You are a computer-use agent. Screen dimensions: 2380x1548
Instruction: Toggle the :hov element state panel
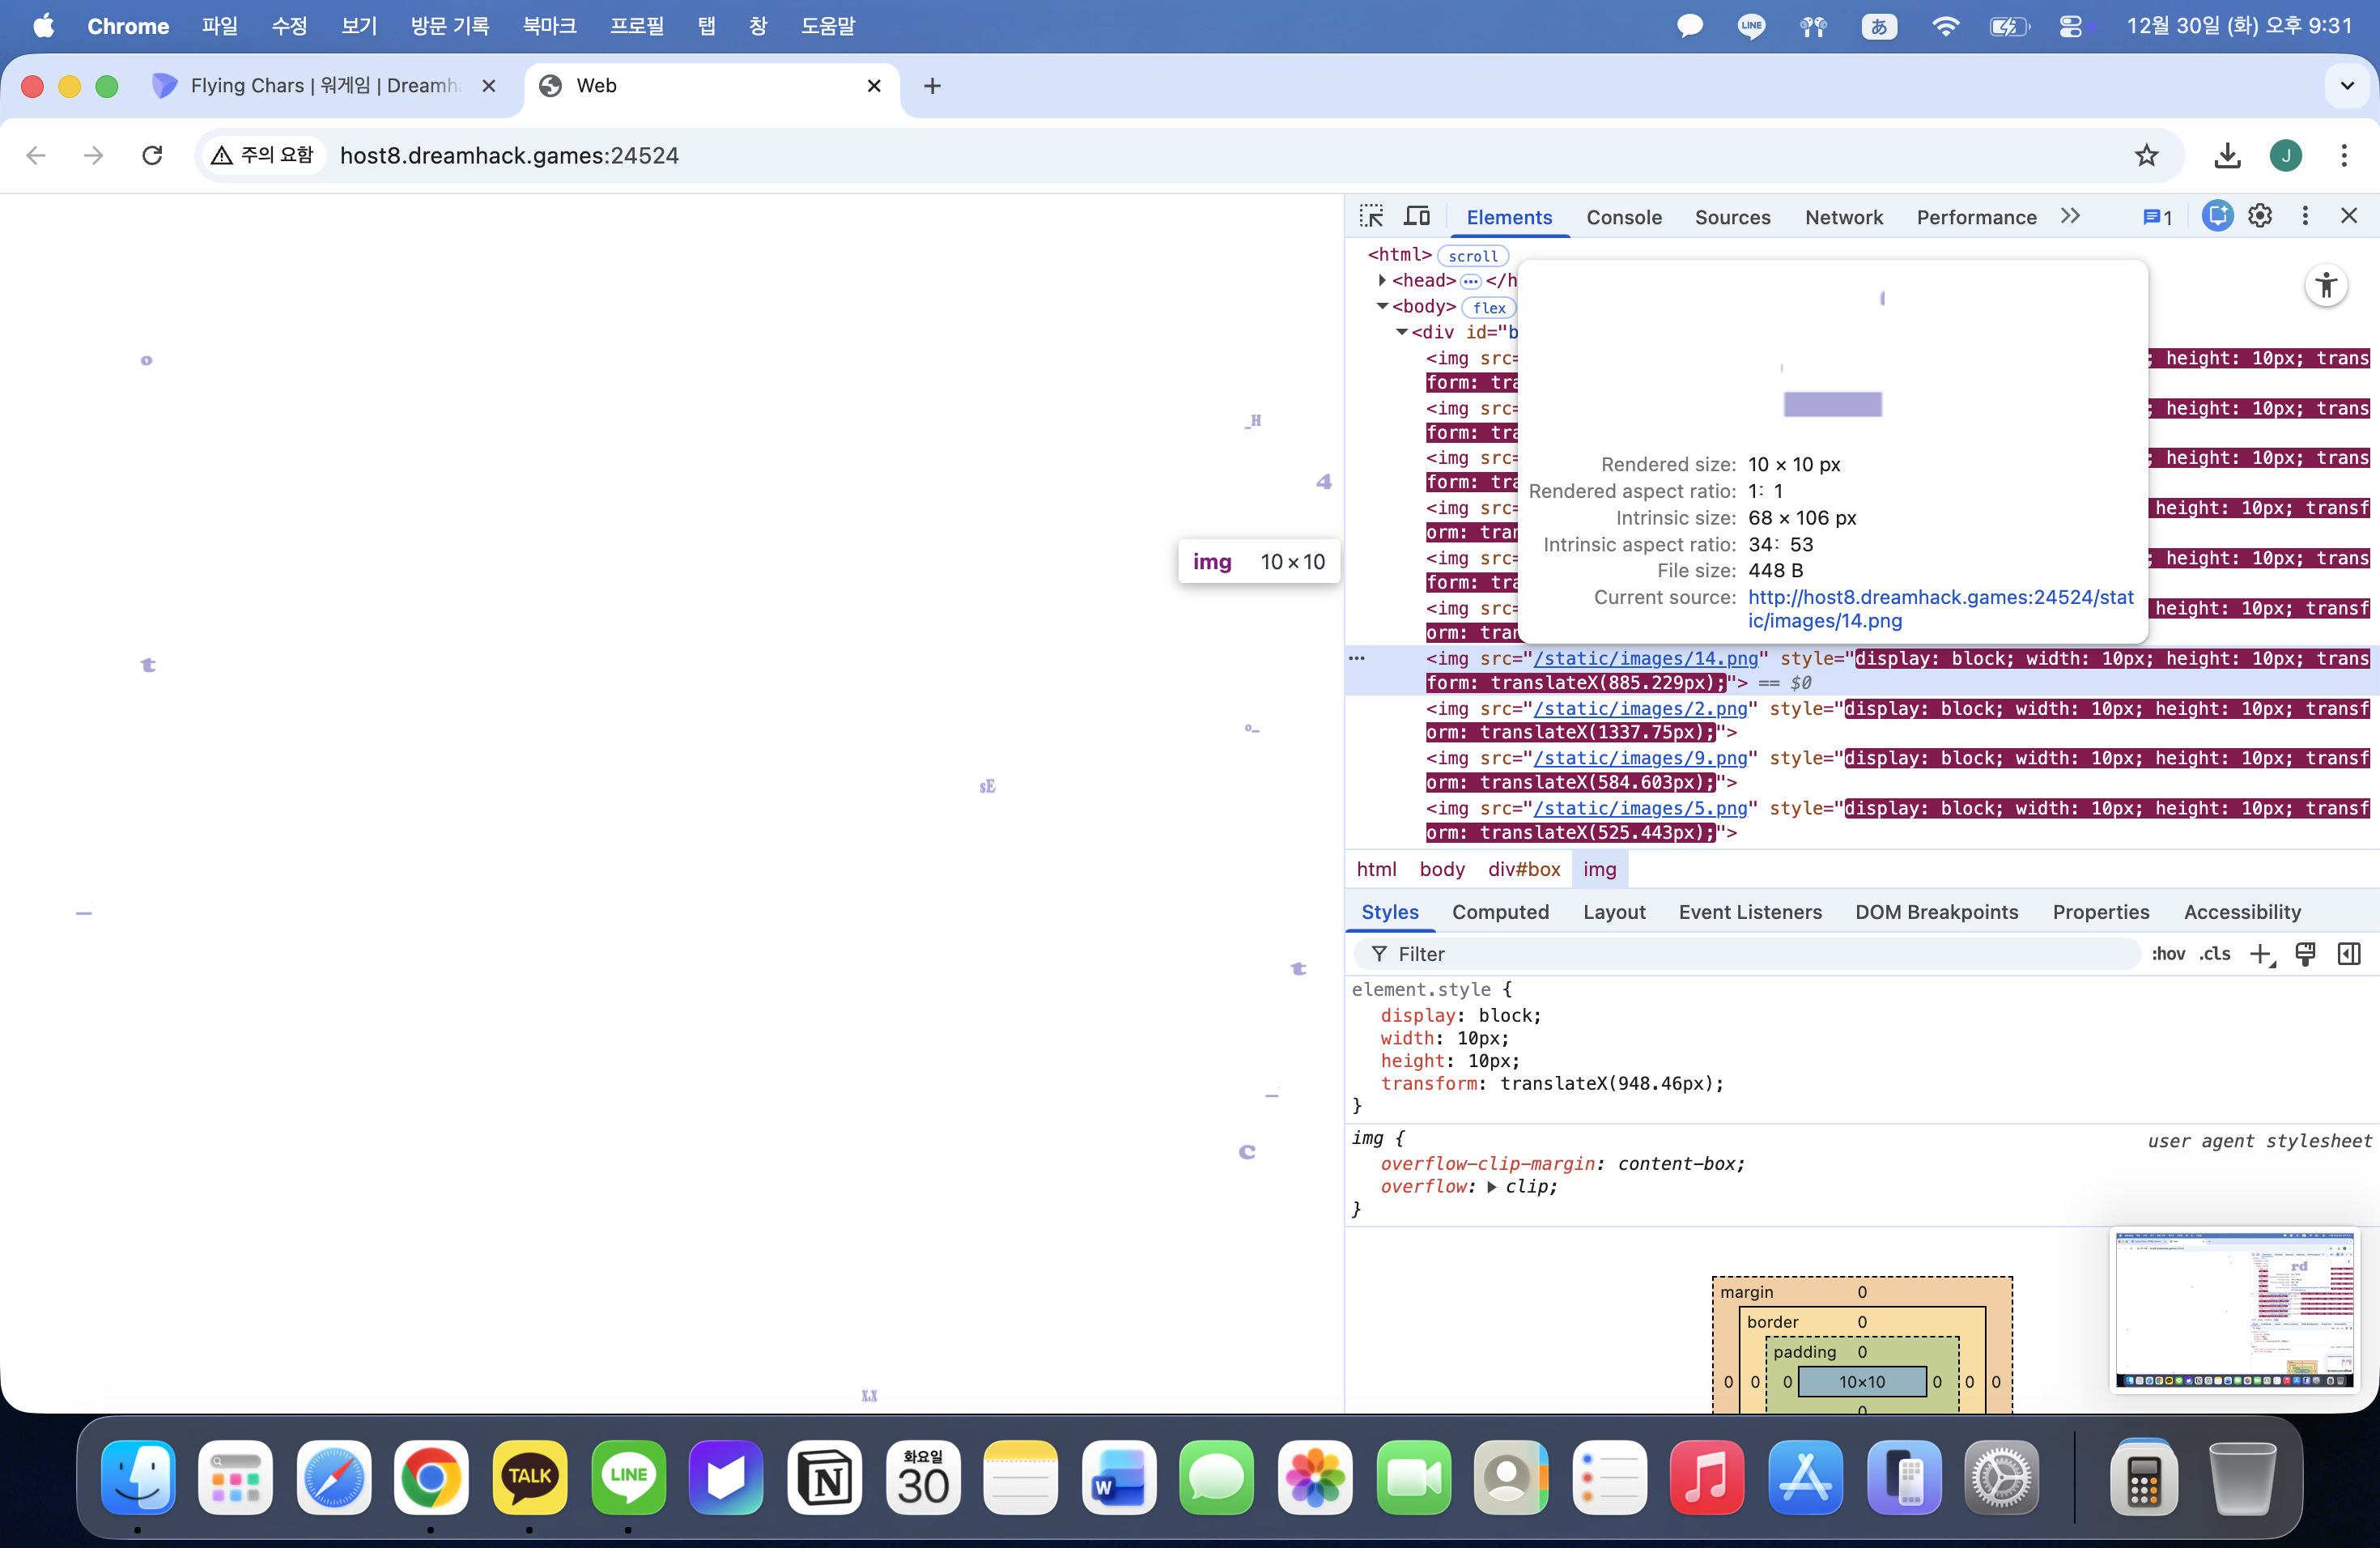point(2168,954)
